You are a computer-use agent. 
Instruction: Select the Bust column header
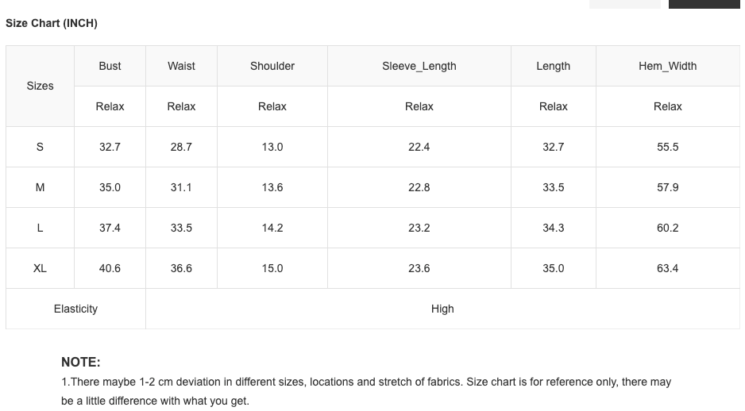110,66
